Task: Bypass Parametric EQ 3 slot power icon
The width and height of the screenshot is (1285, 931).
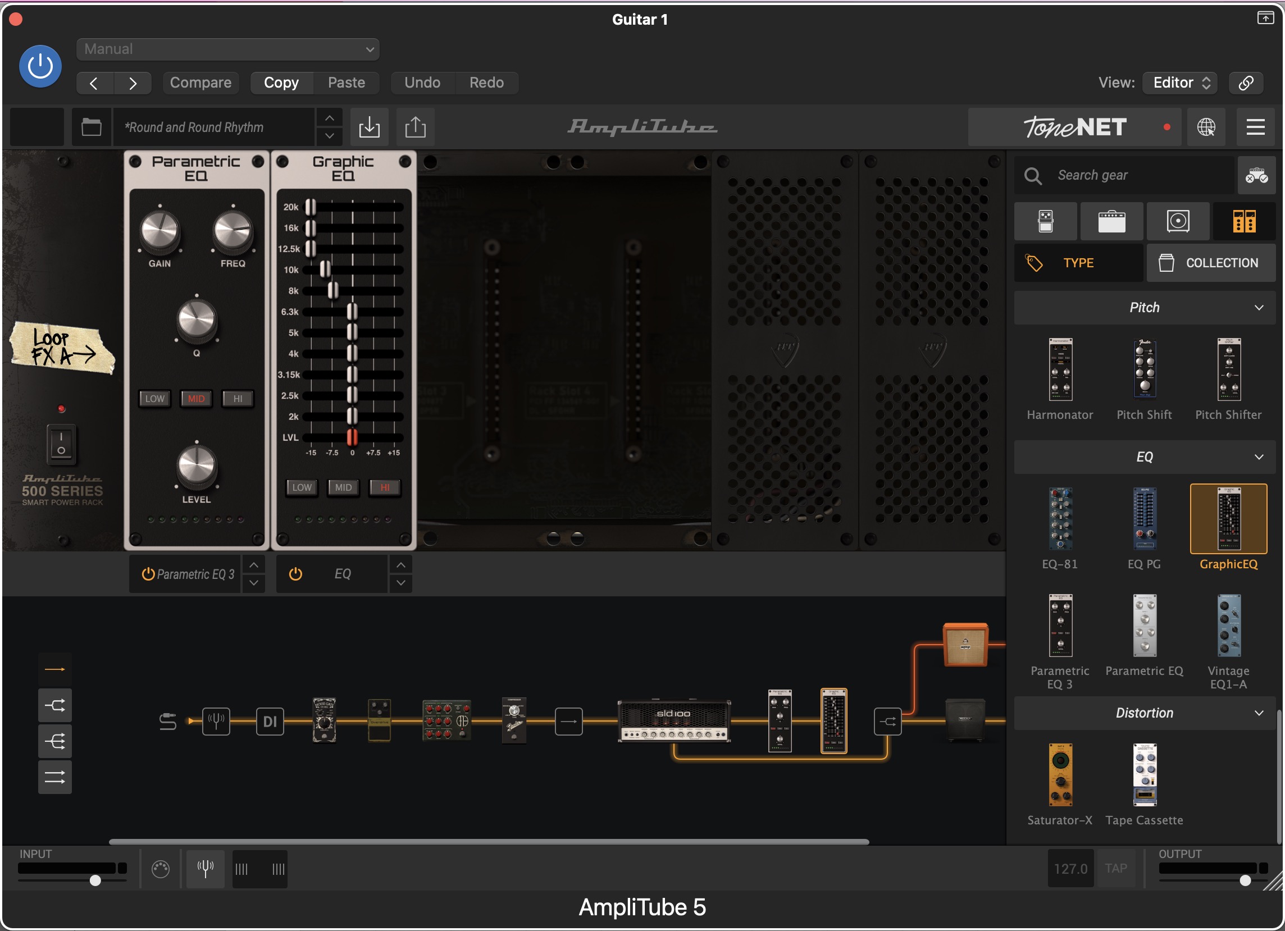Action: pyautogui.click(x=148, y=574)
